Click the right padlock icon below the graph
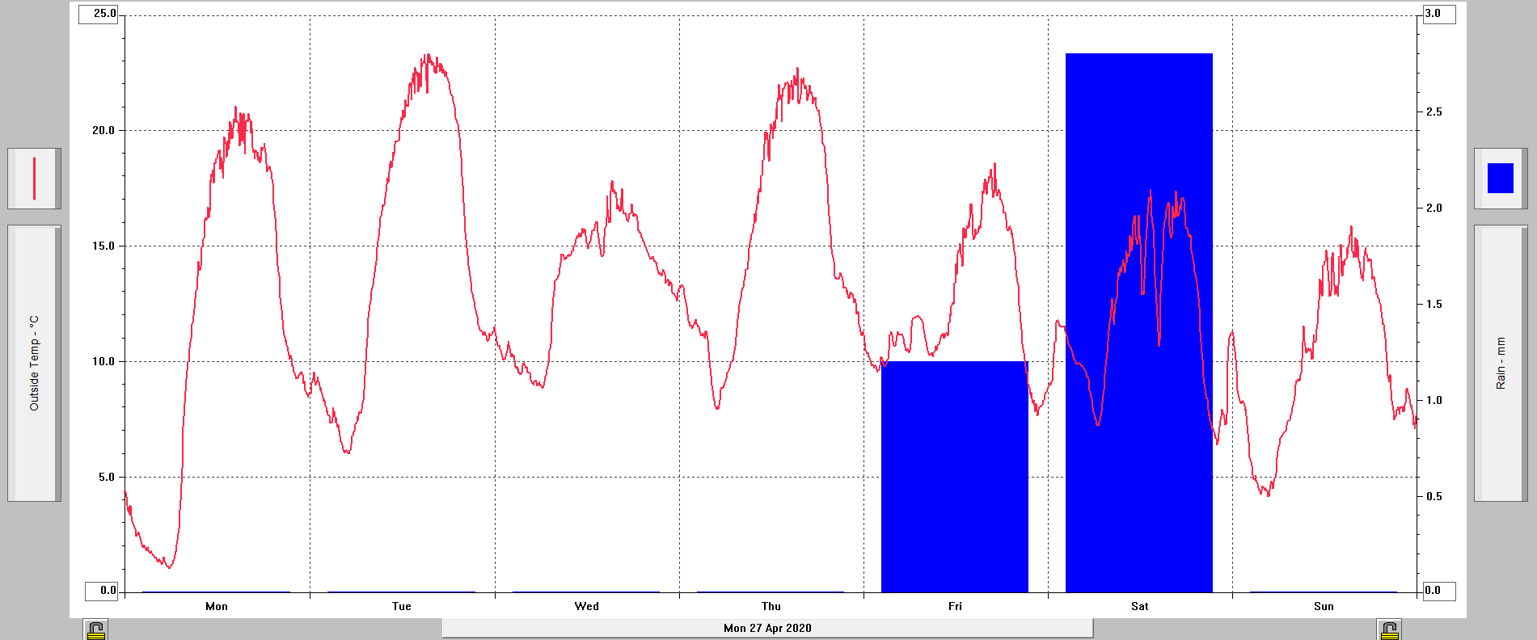 point(1389,629)
